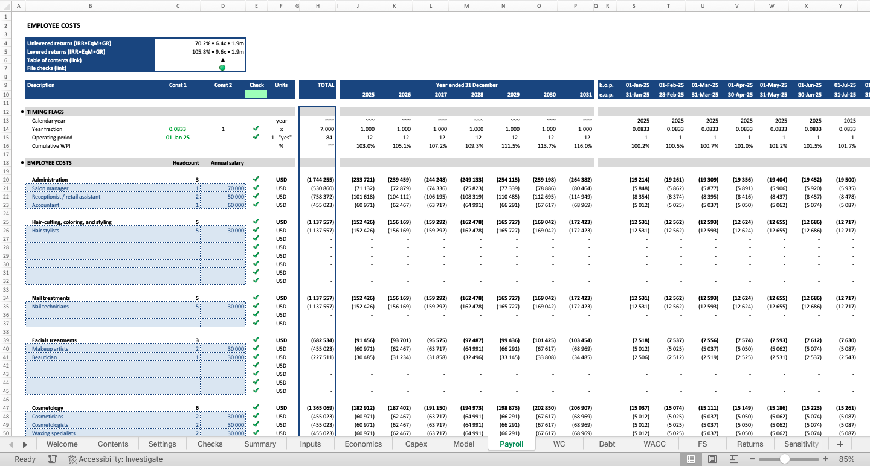Select Salon manager annual salary 70 000
Screen dimensions: 870x466
[x=223, y=188]
